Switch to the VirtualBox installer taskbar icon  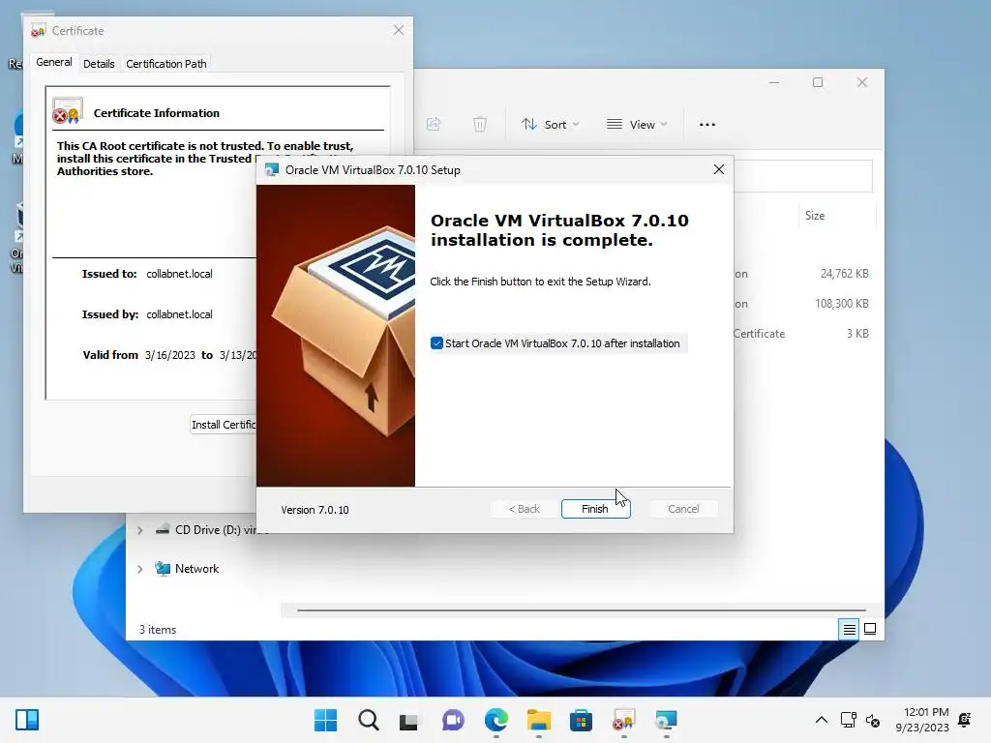(x=666, y=720)
